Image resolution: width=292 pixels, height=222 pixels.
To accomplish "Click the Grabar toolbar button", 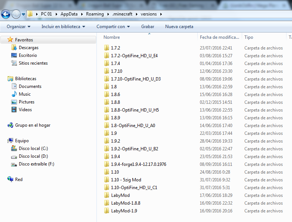I will (x=148, y=27).
